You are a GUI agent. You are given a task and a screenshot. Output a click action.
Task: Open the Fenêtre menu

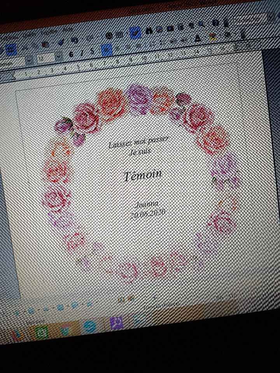click(x=49, y=32)
